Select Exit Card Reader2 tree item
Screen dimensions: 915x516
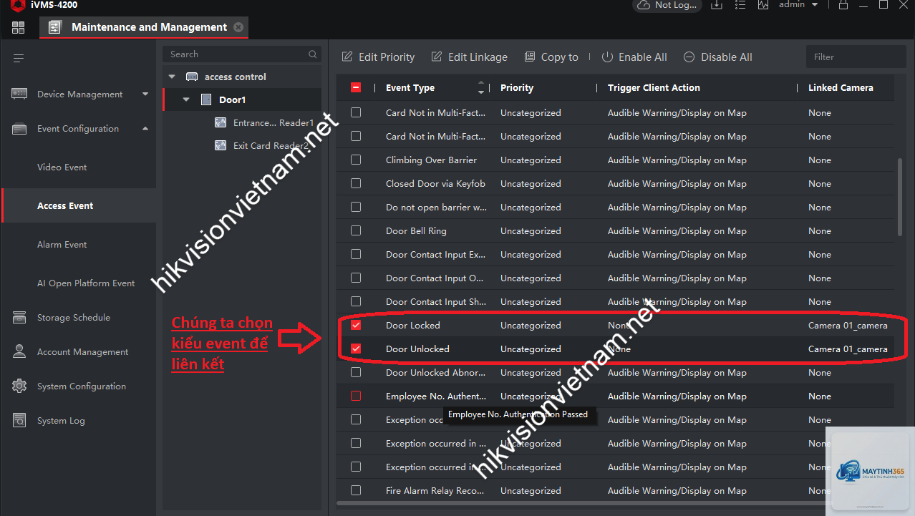pos(271,146)
